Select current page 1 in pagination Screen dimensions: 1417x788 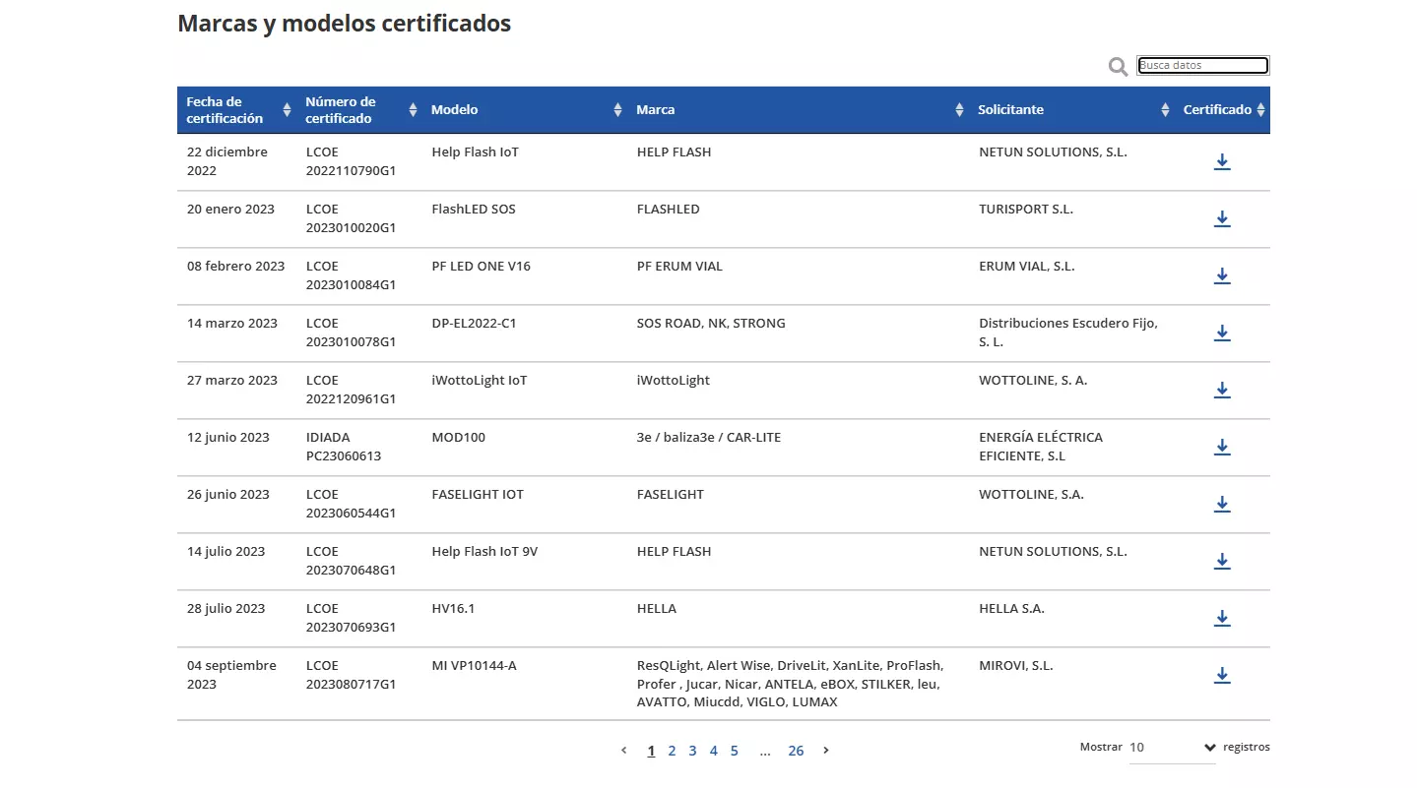[651, 751]
